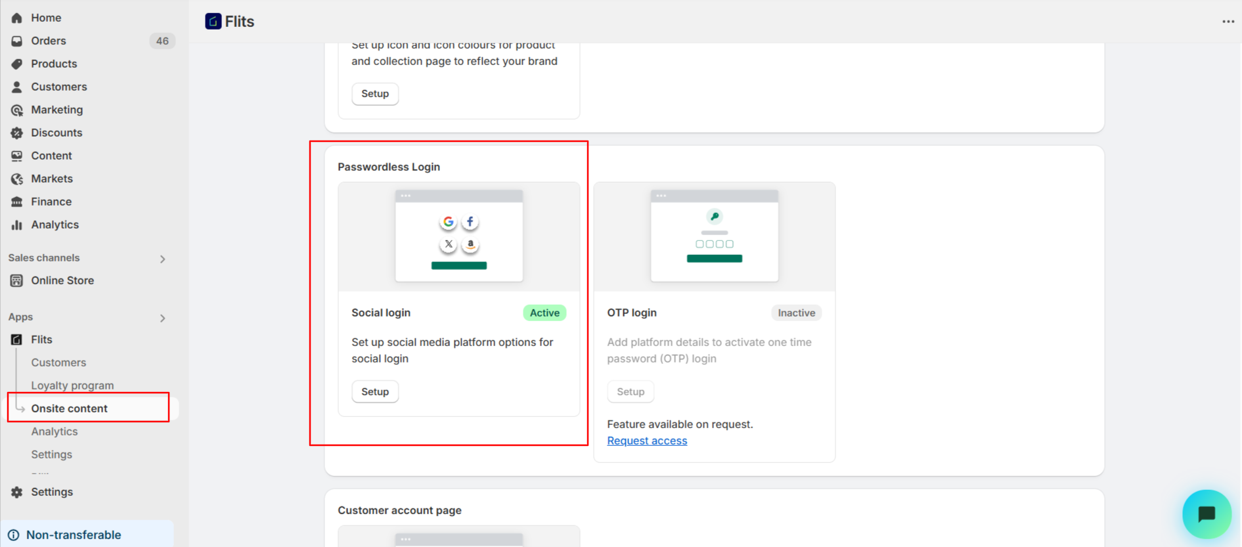Click the Flits logo in header
1242x547 pixels.
(213, 21)
